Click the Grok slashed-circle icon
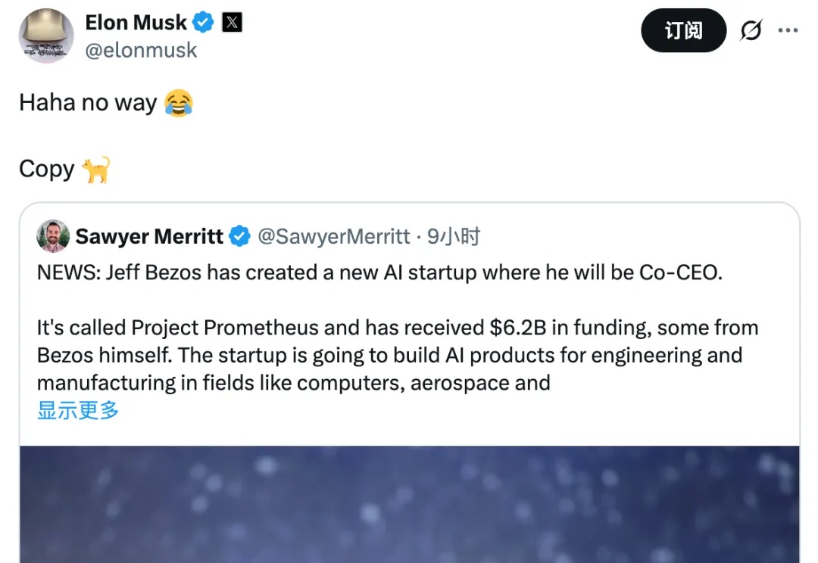This screenshot has height=563, width=818. pyautogui.click(x=751, y=31)
